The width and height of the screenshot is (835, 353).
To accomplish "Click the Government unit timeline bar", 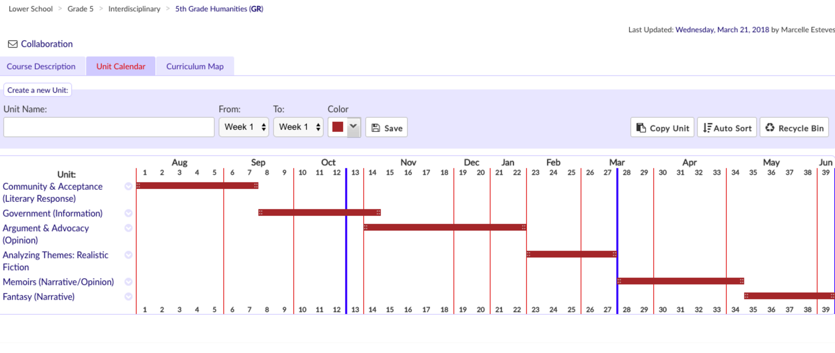I will click(319, 212).
